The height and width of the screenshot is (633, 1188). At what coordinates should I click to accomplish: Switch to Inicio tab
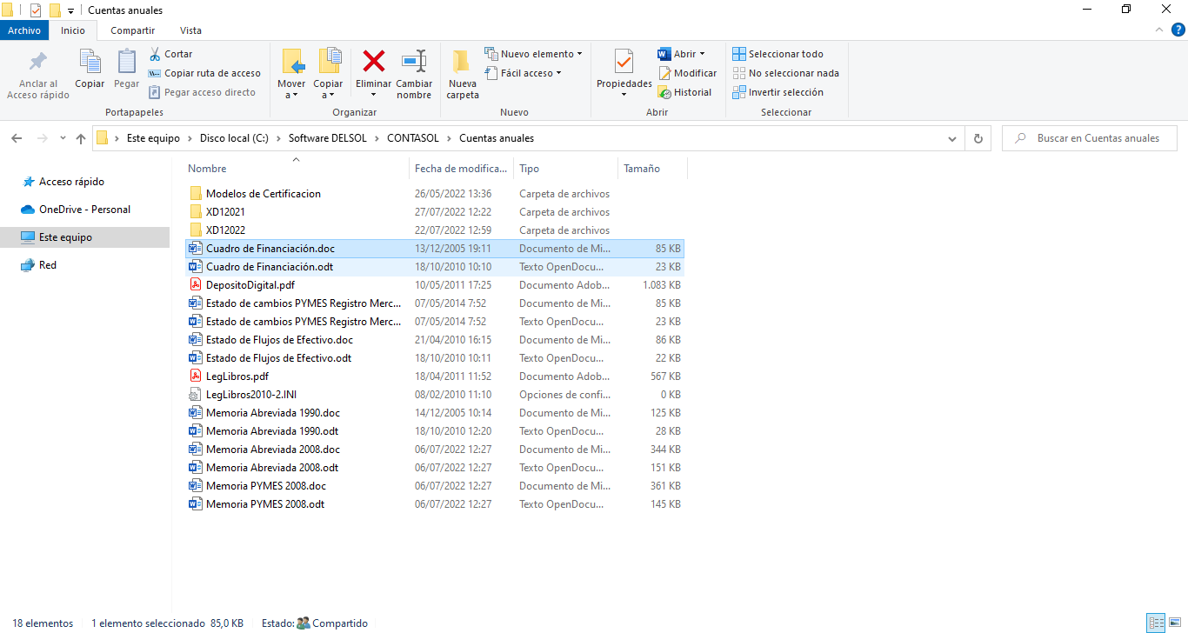point(73,30)
